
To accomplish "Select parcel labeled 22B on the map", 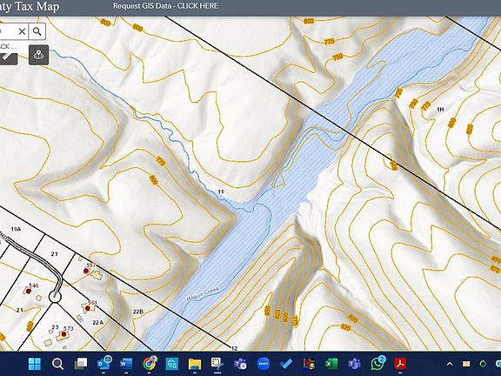I will coord(137,312).
